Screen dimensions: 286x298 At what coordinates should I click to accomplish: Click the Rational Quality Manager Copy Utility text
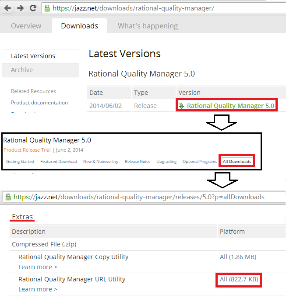pyautogui.click(x=73, y=257)
